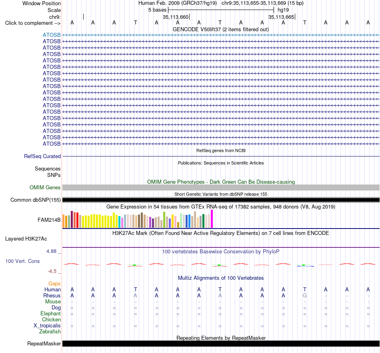Click the Zebrafish species label
380x353 pixels.
click(50, 332)
